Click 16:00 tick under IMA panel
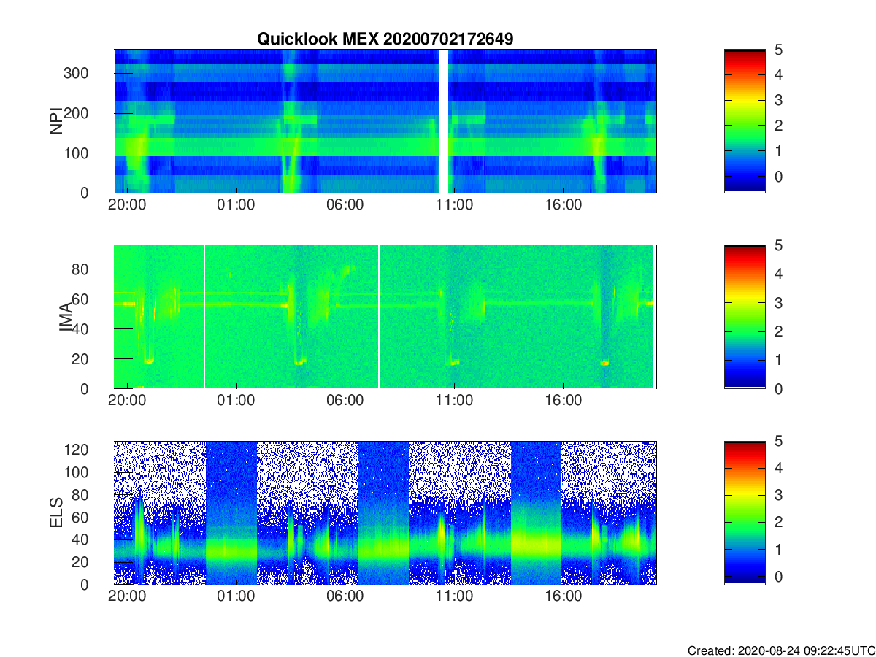The width and height of the screenshot is (876, 657). pyautogui.click(x=563, y=401)
